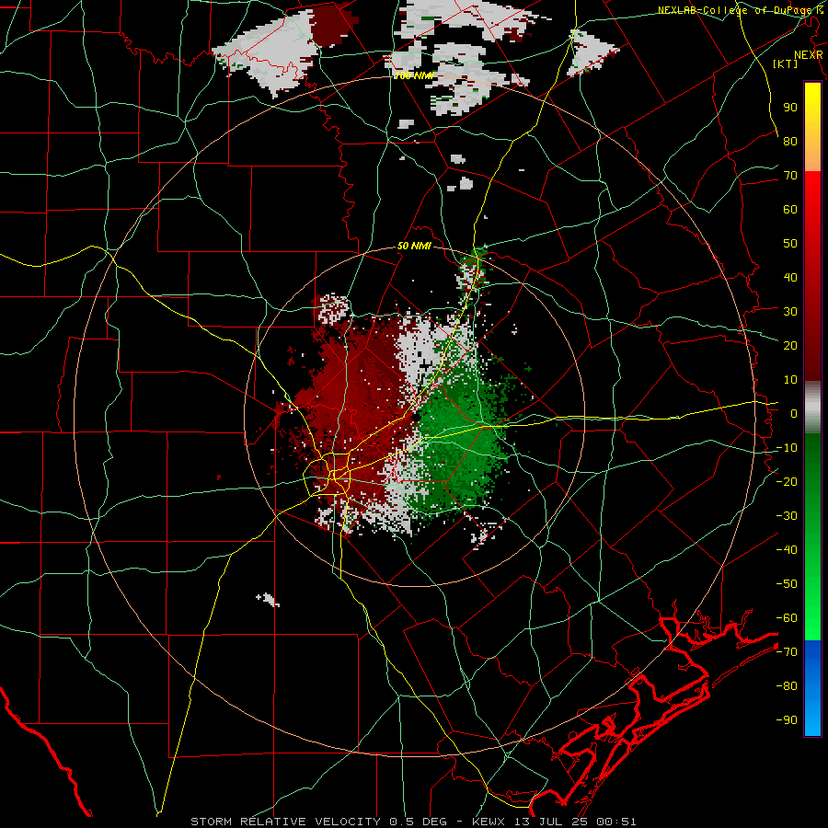The width and height of the screenshot is (828, 828).
Task: Select the 70 value on velocity legend
Action: click(790, 176)
